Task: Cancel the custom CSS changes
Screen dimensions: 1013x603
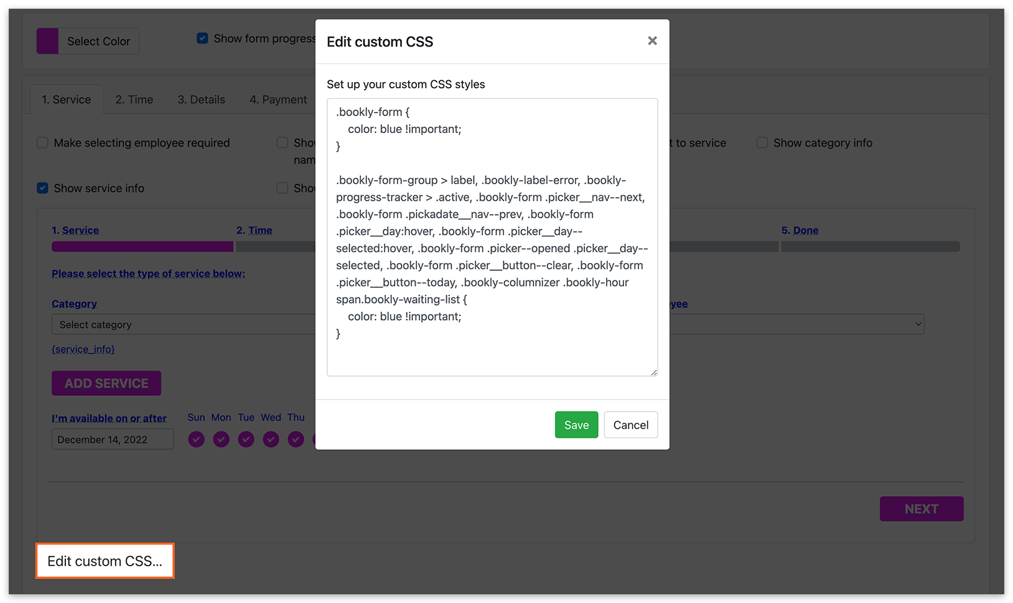Action: pyautogui.click(x=630, y=425)
